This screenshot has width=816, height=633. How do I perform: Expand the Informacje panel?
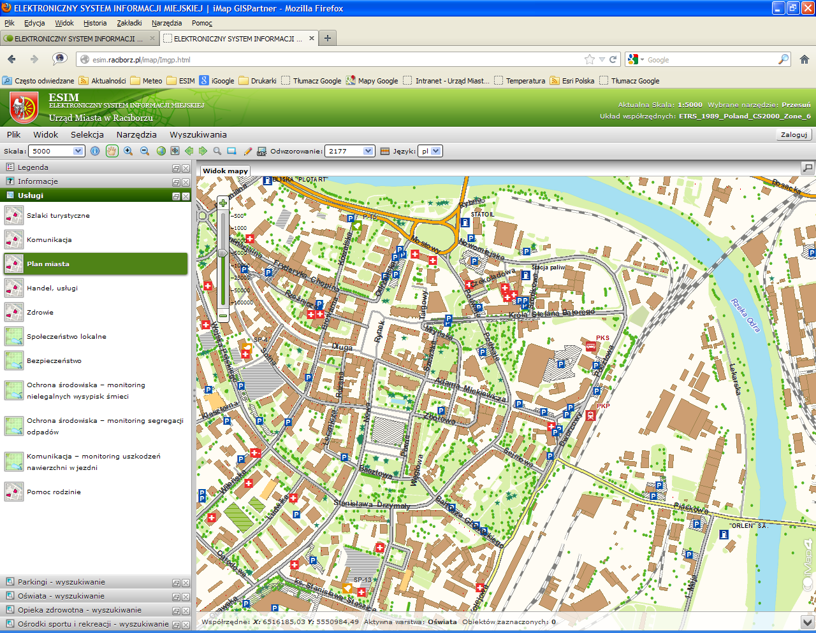[96, 181]
